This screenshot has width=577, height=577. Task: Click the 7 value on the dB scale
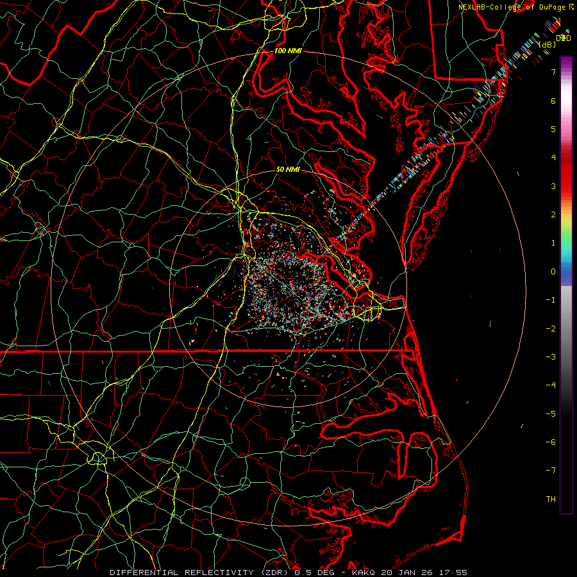click(x=553, y=72)
